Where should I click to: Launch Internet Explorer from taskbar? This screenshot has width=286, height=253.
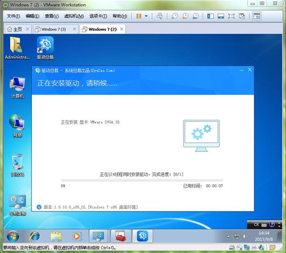click(35, 236)
